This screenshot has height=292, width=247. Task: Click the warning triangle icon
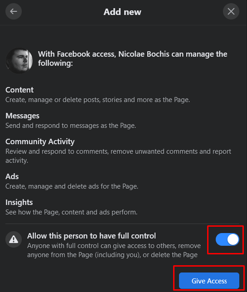pyautogui.click(x=14, y=239)
